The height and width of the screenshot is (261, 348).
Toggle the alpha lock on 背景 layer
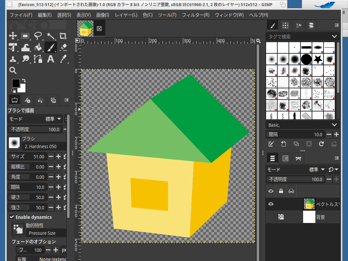point(281,216)
